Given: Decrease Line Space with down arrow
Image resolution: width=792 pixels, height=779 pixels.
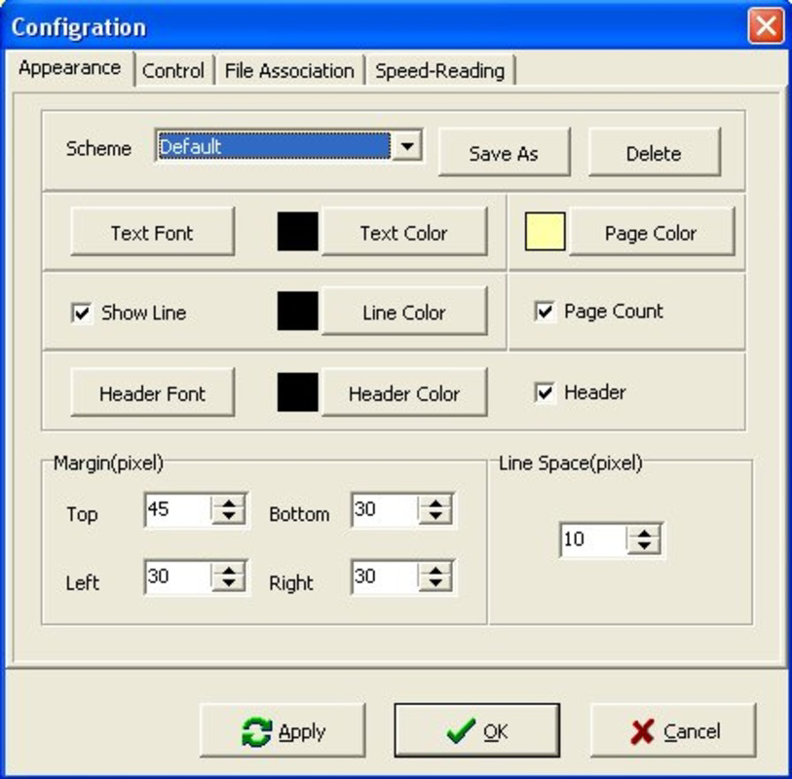Looking at the screenshot, I should click(x=644, y=547).
